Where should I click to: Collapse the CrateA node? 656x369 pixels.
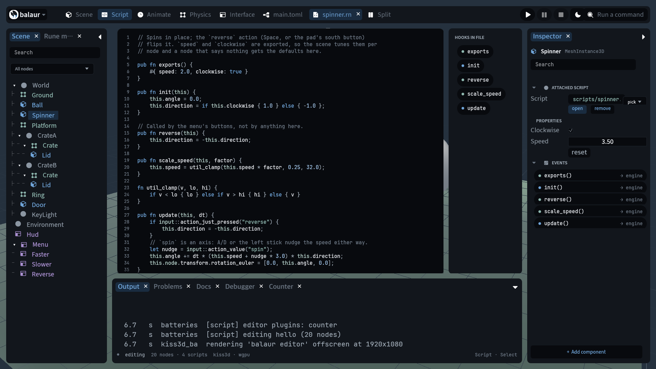click(19, 136)
